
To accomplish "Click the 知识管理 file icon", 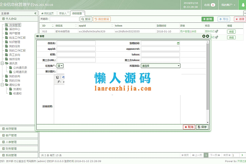I will click(7, 42).
